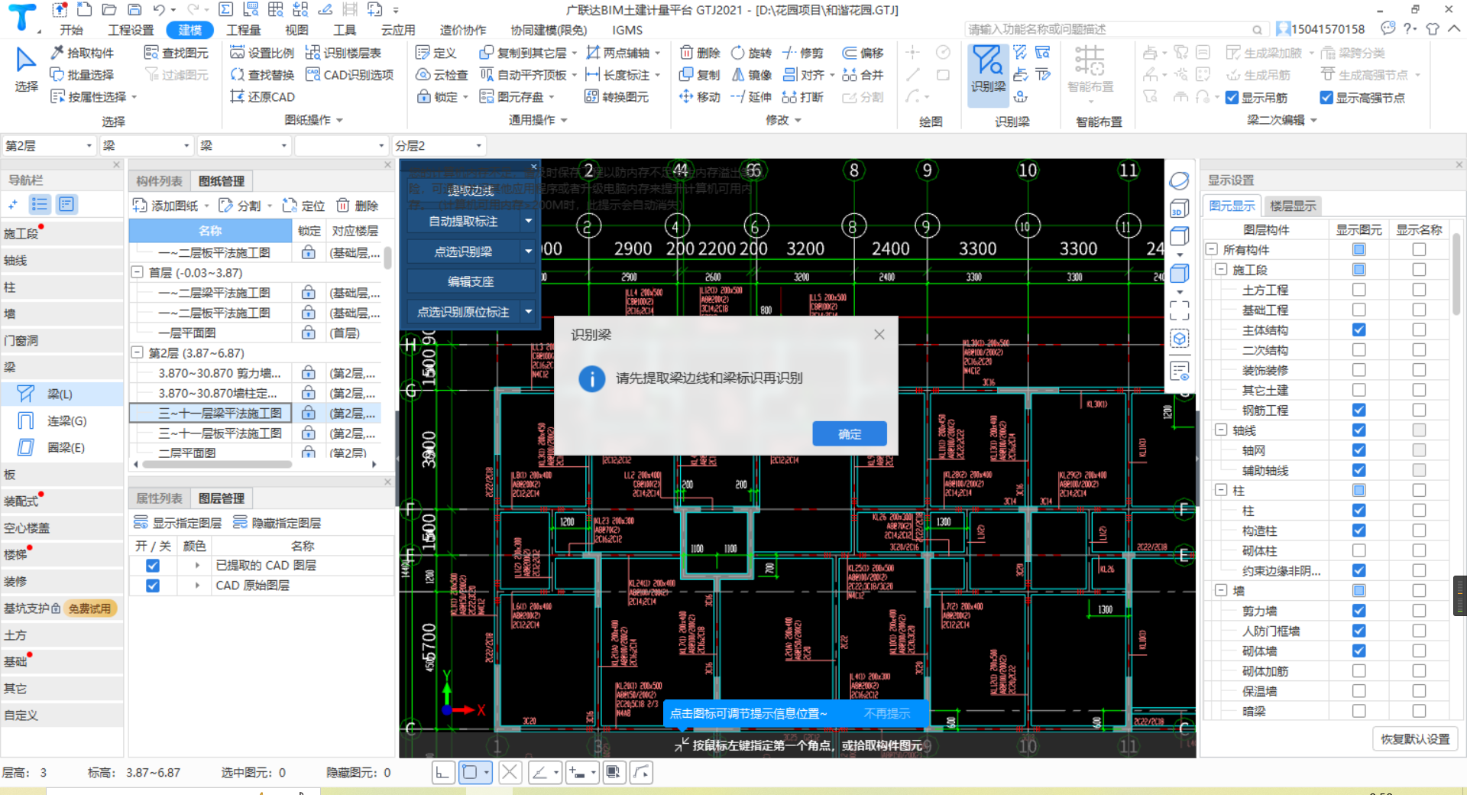Click the 识别楼层表 identify floor table tool
The width and height of the screenshot is (1467, 795).
pyautogui.click(x=343, y=53)
